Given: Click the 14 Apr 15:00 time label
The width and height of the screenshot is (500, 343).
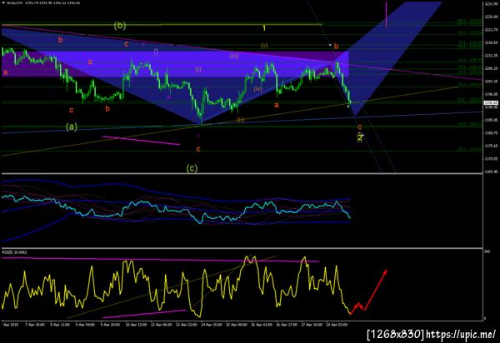Looking at the screenshot, I should [x=212, y=325].
